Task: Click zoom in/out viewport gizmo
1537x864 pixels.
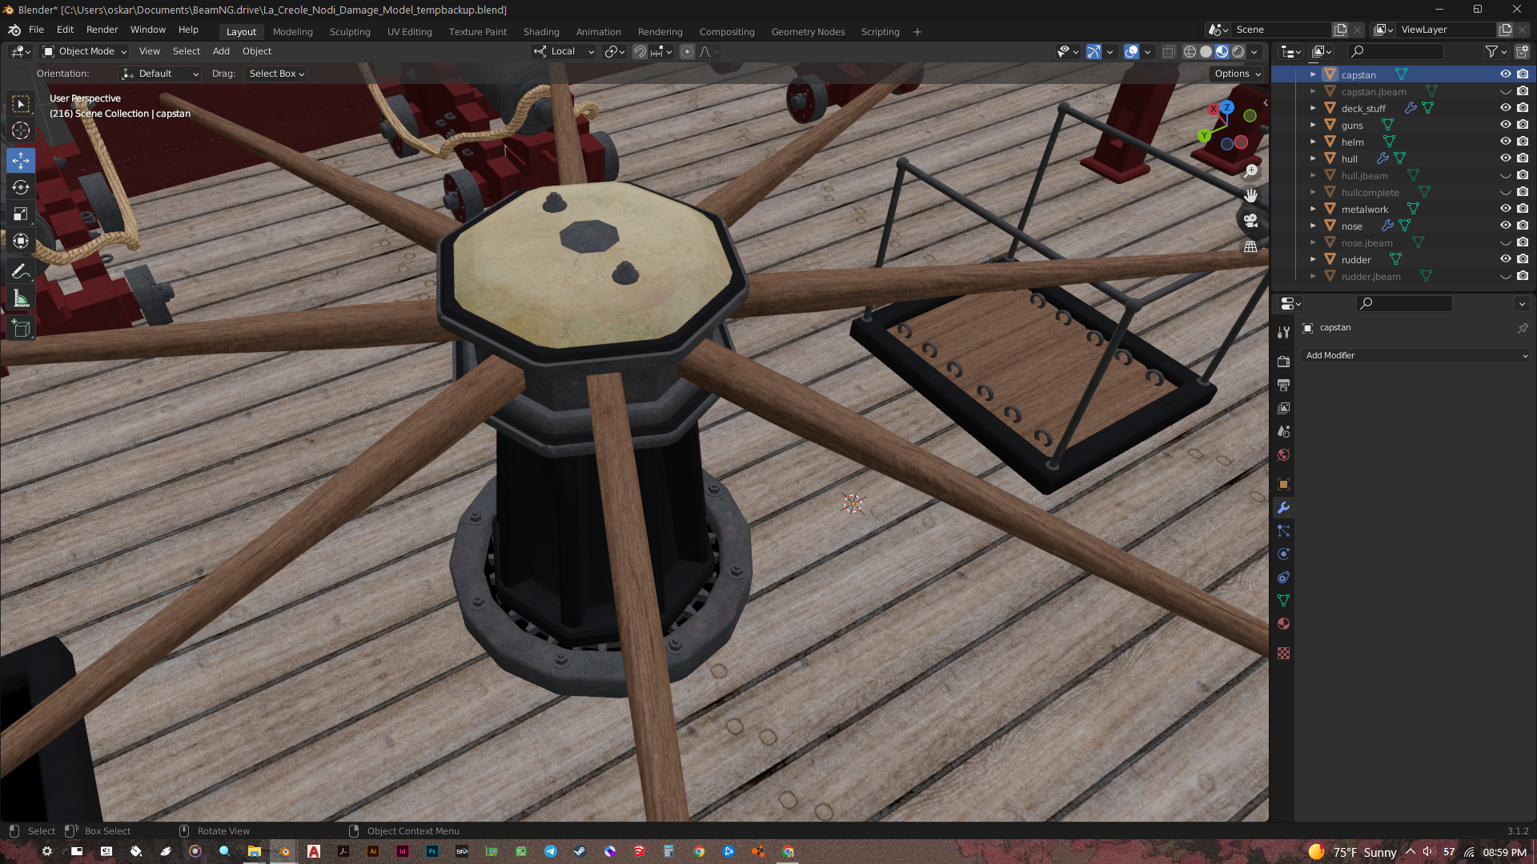Action: click(1250, 170)
